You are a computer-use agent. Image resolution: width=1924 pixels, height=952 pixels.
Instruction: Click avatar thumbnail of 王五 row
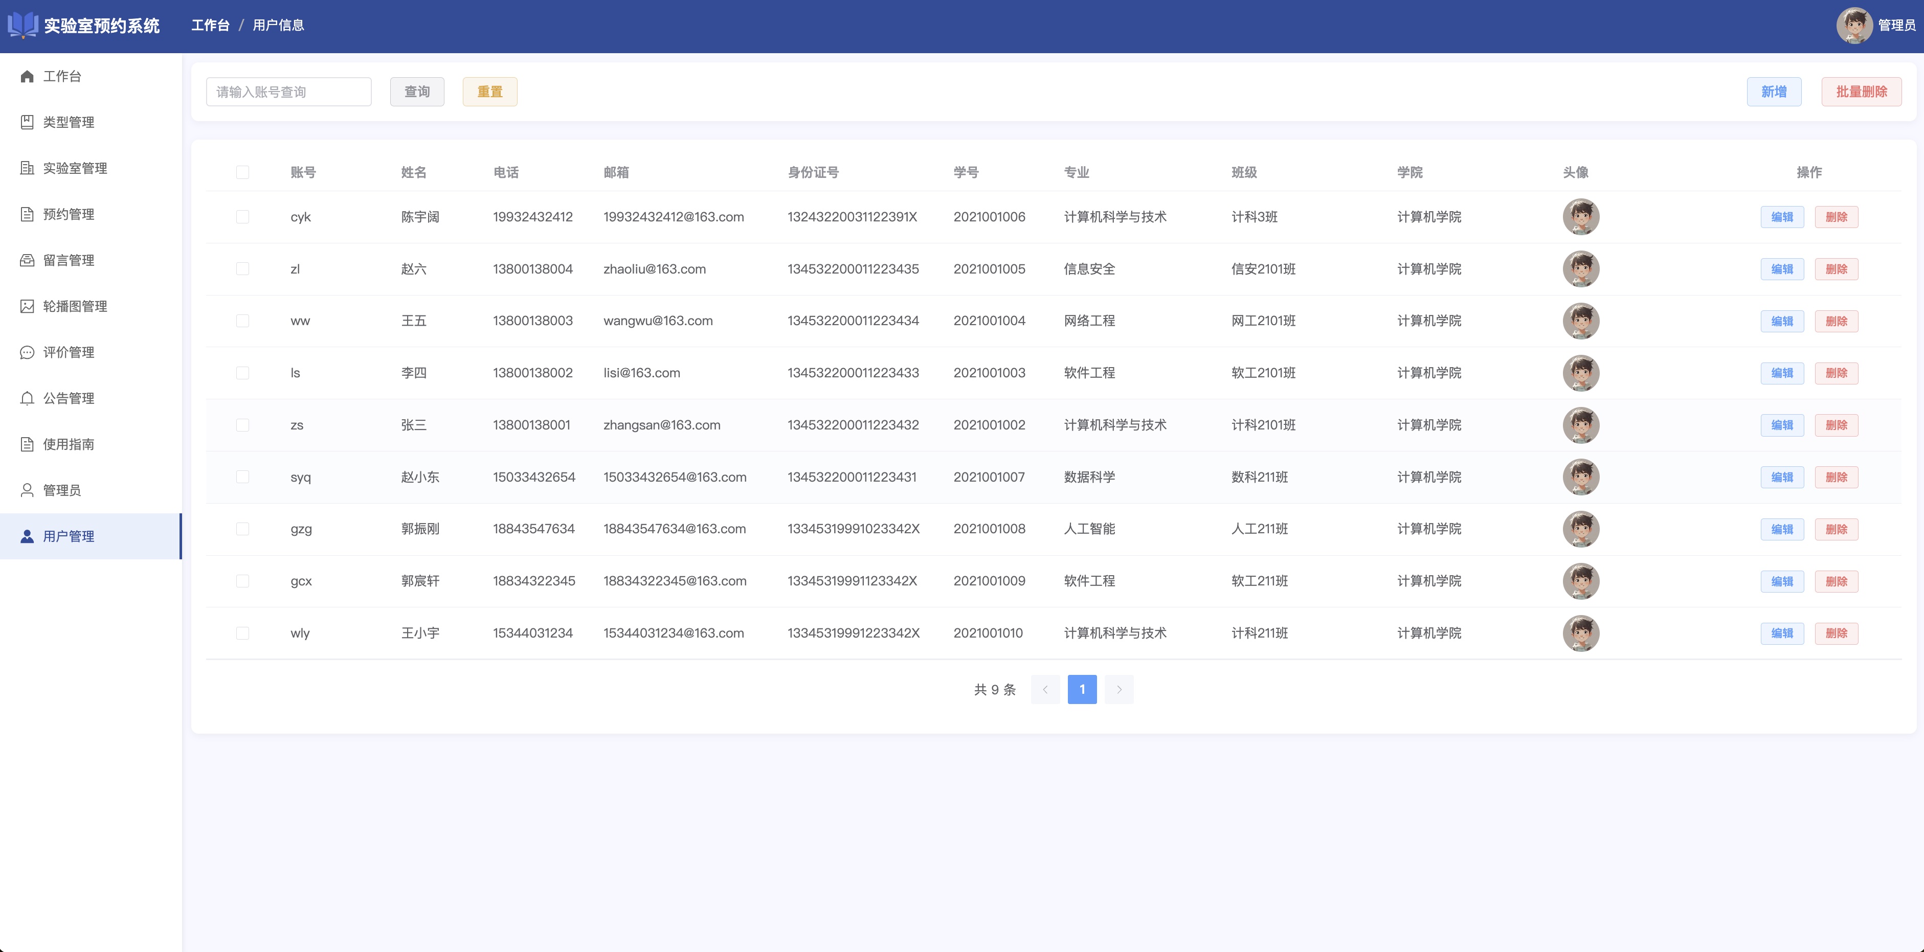[1581, 321]
